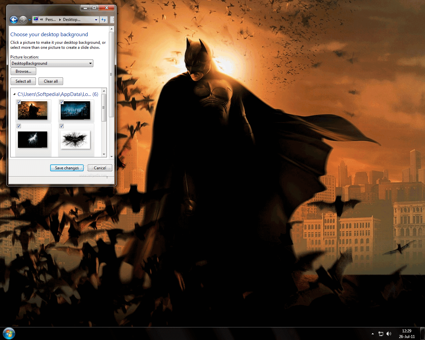
Task: Click the Save changes button
Action: pos(67,168)
